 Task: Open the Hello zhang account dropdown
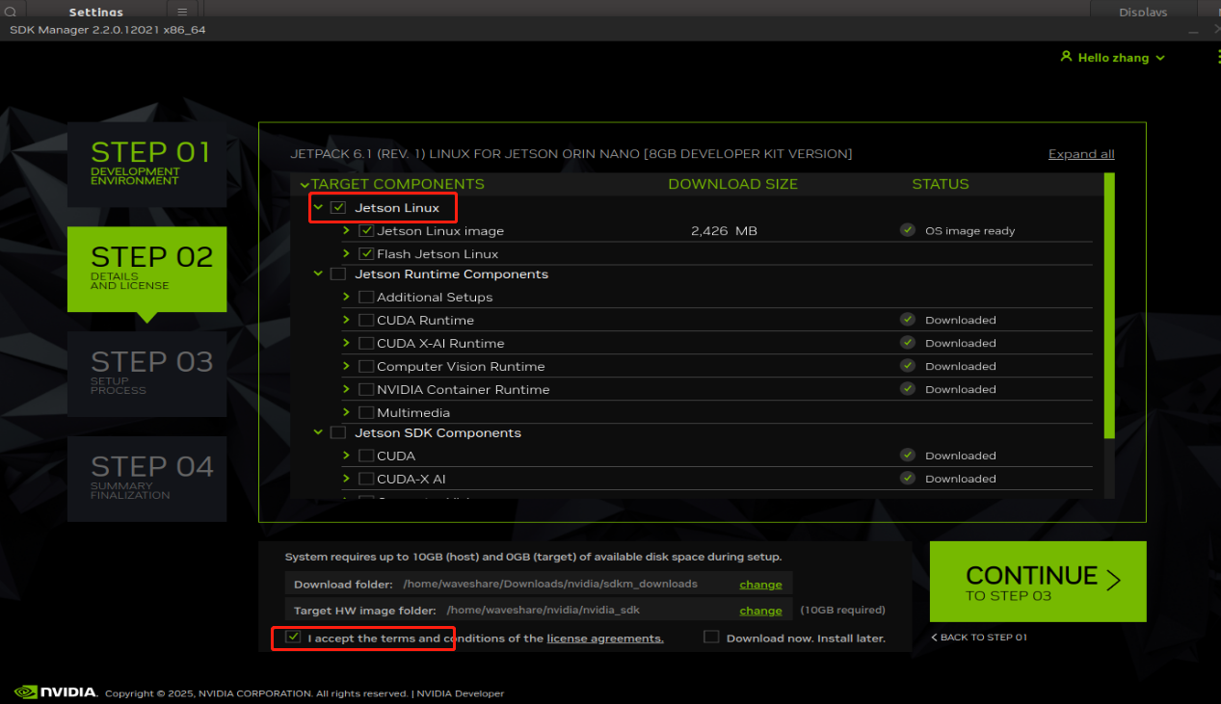(x=1113, y=58)
